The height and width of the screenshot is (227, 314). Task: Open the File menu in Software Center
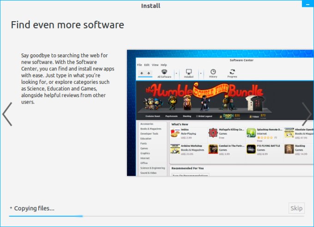pos(139,65)
